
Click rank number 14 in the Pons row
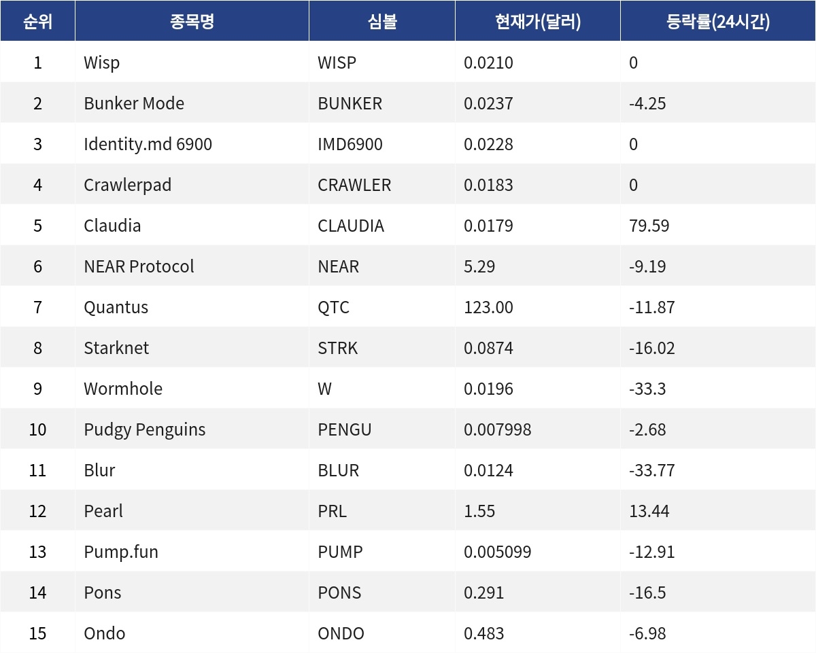(x=37, y=593)
